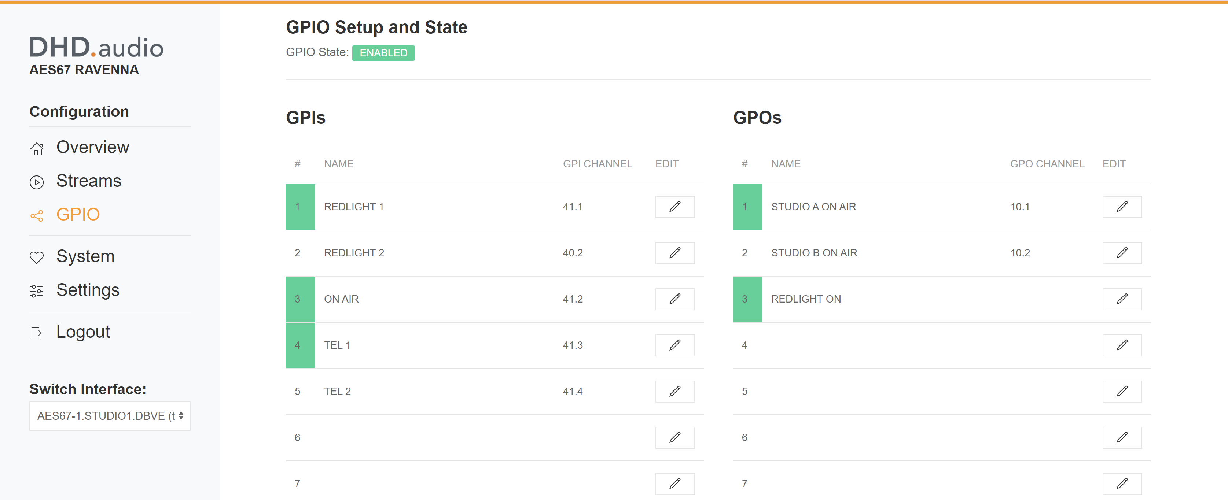Click the GPIO share-nodes icon
The width and height of the screenshot is (1228, 500).
(x=37, y=216)
